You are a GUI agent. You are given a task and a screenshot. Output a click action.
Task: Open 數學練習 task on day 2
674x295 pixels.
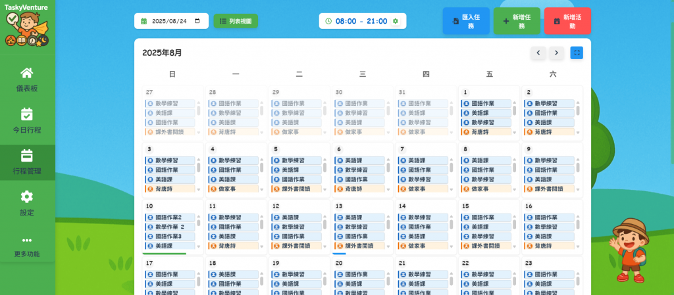550,103
